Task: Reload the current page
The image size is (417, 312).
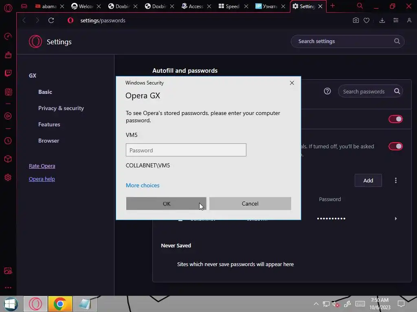Action: tap(51, 20)
